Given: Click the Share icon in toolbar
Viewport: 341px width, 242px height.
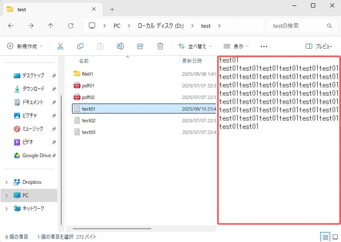Looking at the screenshot, I should (x=140, y=46).
